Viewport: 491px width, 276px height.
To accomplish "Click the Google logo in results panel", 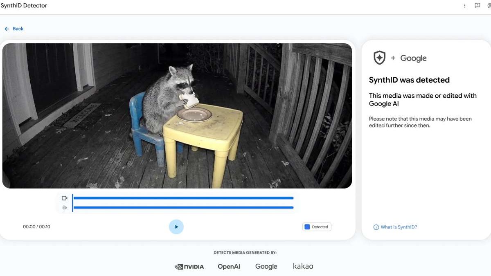I will coord(413,58).
